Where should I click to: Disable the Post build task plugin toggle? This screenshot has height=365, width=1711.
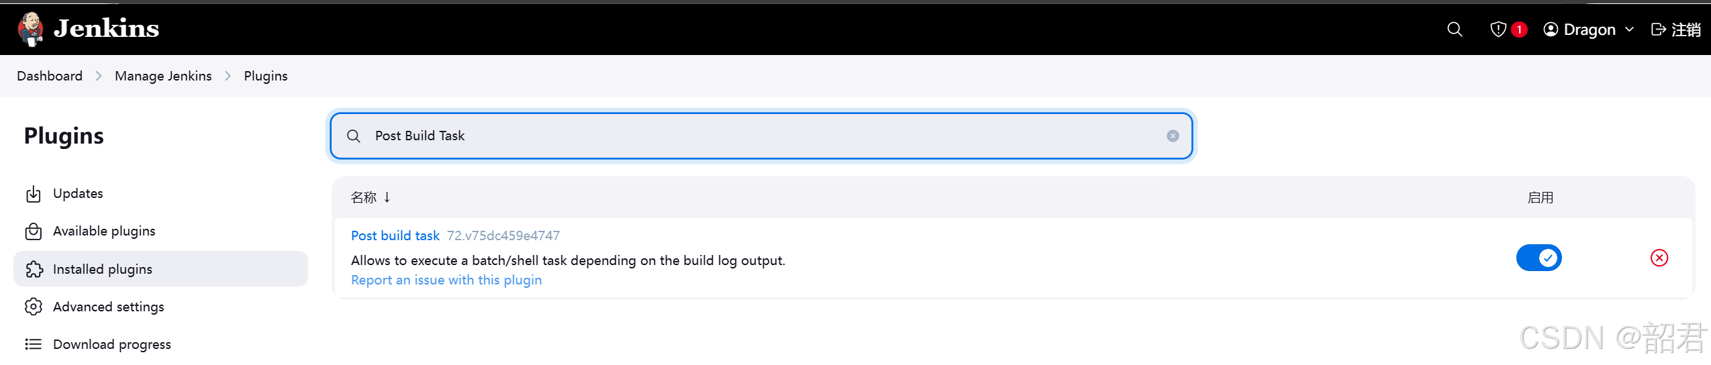pyautogui.click(x=1538, y=258)
